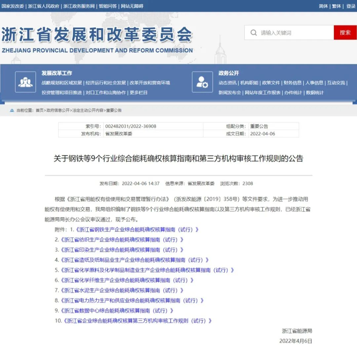This screenshot has width=357, height=350.
Task: Open 投资管理和项目推进 menu item
Action: click(62, 93)
